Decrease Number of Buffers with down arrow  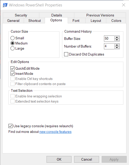click(117, 48)
